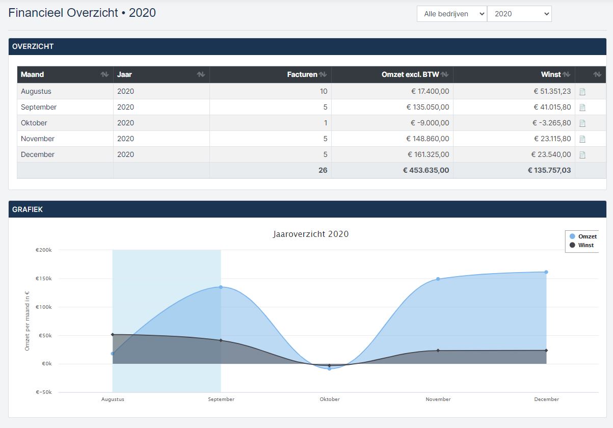
Task: Click the €−50k y-axis label
Action: pos(43,392)
